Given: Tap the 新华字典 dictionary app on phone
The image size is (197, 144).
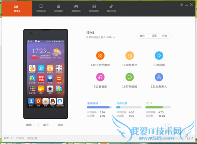Looking at the screenshot, I should (41, 79).
